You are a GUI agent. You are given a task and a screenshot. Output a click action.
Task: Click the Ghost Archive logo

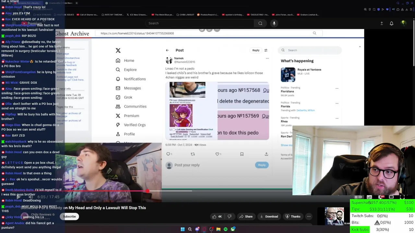tap(72, 33)
